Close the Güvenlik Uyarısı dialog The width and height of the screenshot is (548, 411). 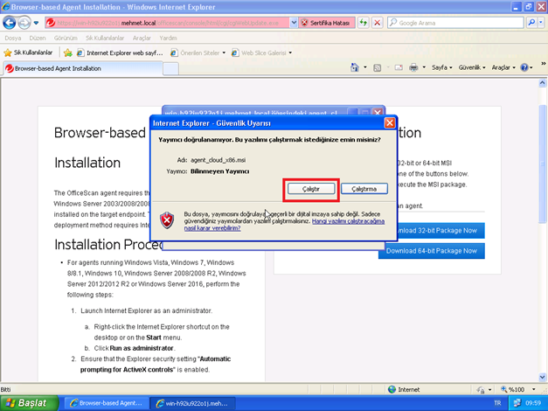point(389,123)
